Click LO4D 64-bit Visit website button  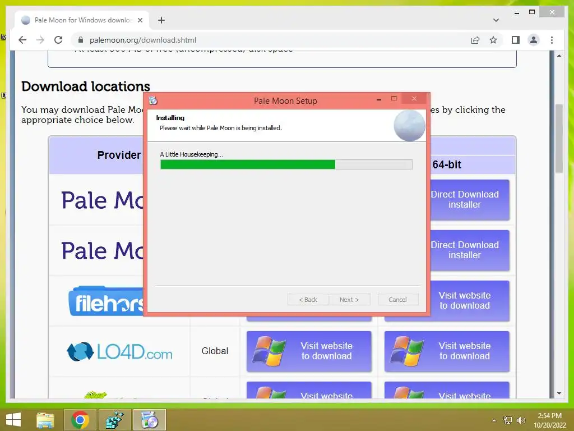pyautogui.click(x=447, y=351)
